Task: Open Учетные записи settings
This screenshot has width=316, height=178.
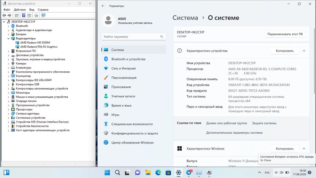Action: click(x=134, y=96)
